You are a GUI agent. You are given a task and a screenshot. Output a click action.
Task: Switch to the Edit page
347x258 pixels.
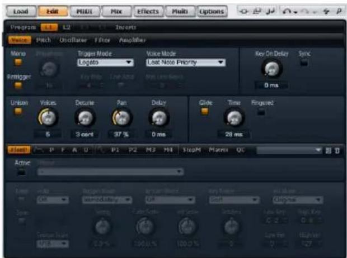53,11
